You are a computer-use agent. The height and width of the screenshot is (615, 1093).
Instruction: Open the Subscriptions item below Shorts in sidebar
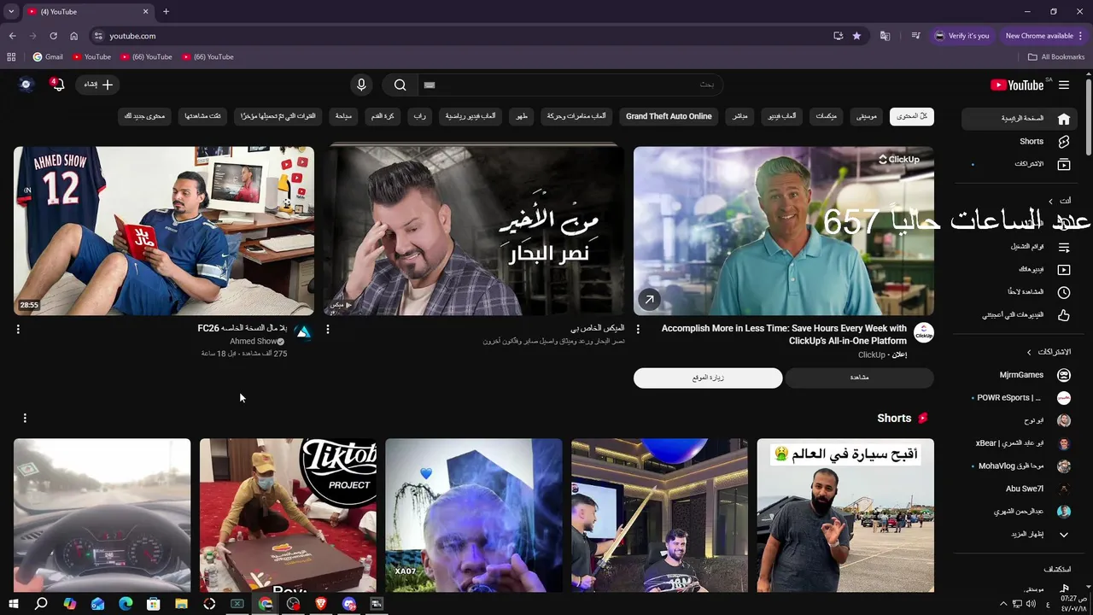tap(1020, 164)
